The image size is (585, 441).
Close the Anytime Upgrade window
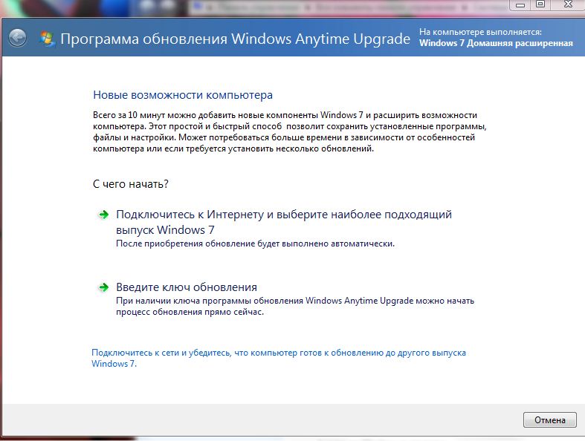(567, 4)
